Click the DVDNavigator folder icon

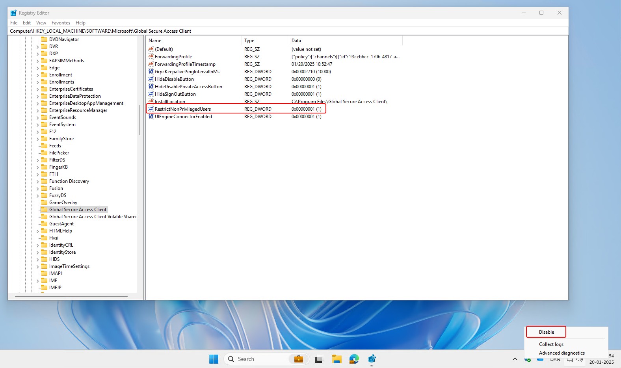click(44, 39)
